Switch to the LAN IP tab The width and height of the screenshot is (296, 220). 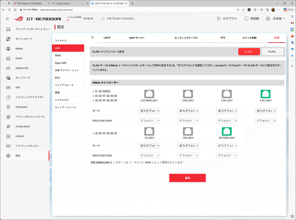pos(107,38)
